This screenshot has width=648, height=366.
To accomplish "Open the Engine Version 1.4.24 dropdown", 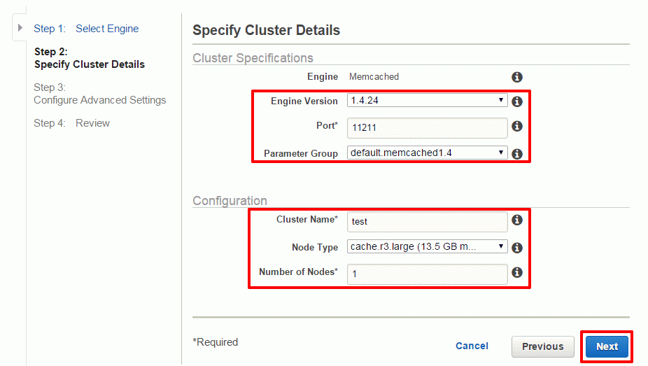I will pyautogui.click(x=427, y=100).
